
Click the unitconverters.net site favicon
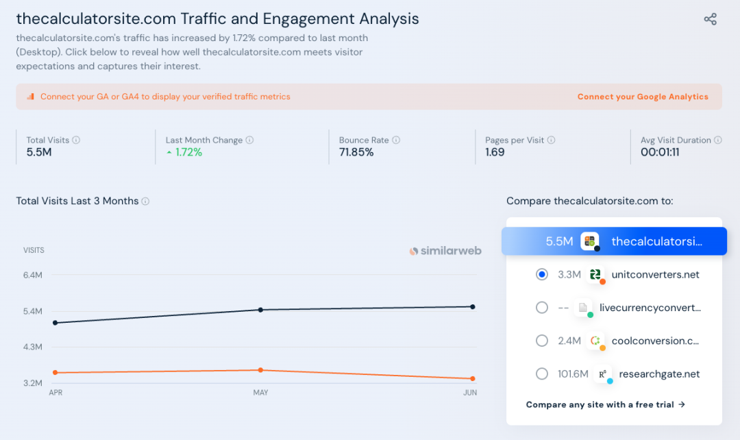tap(595, 275)
